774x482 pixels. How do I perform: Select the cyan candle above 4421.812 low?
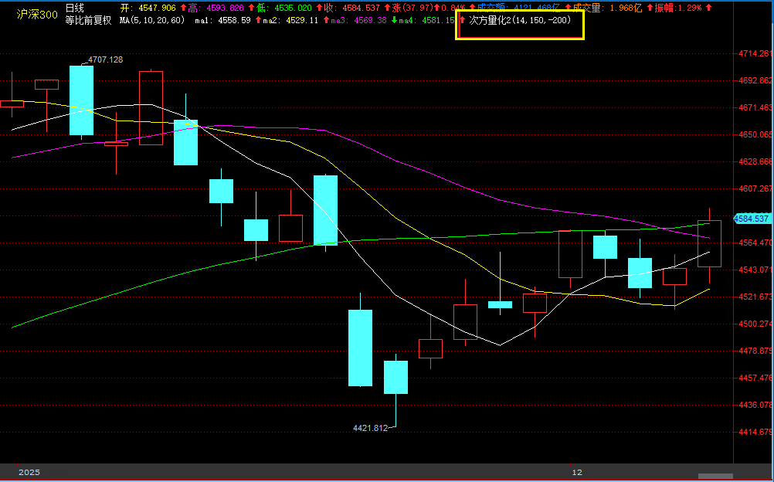point(395,377)
